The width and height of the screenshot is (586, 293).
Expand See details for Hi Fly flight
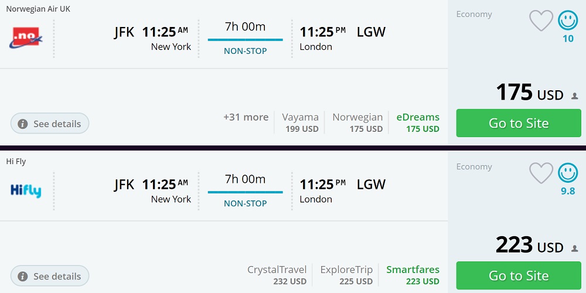[x=50, y=276]
